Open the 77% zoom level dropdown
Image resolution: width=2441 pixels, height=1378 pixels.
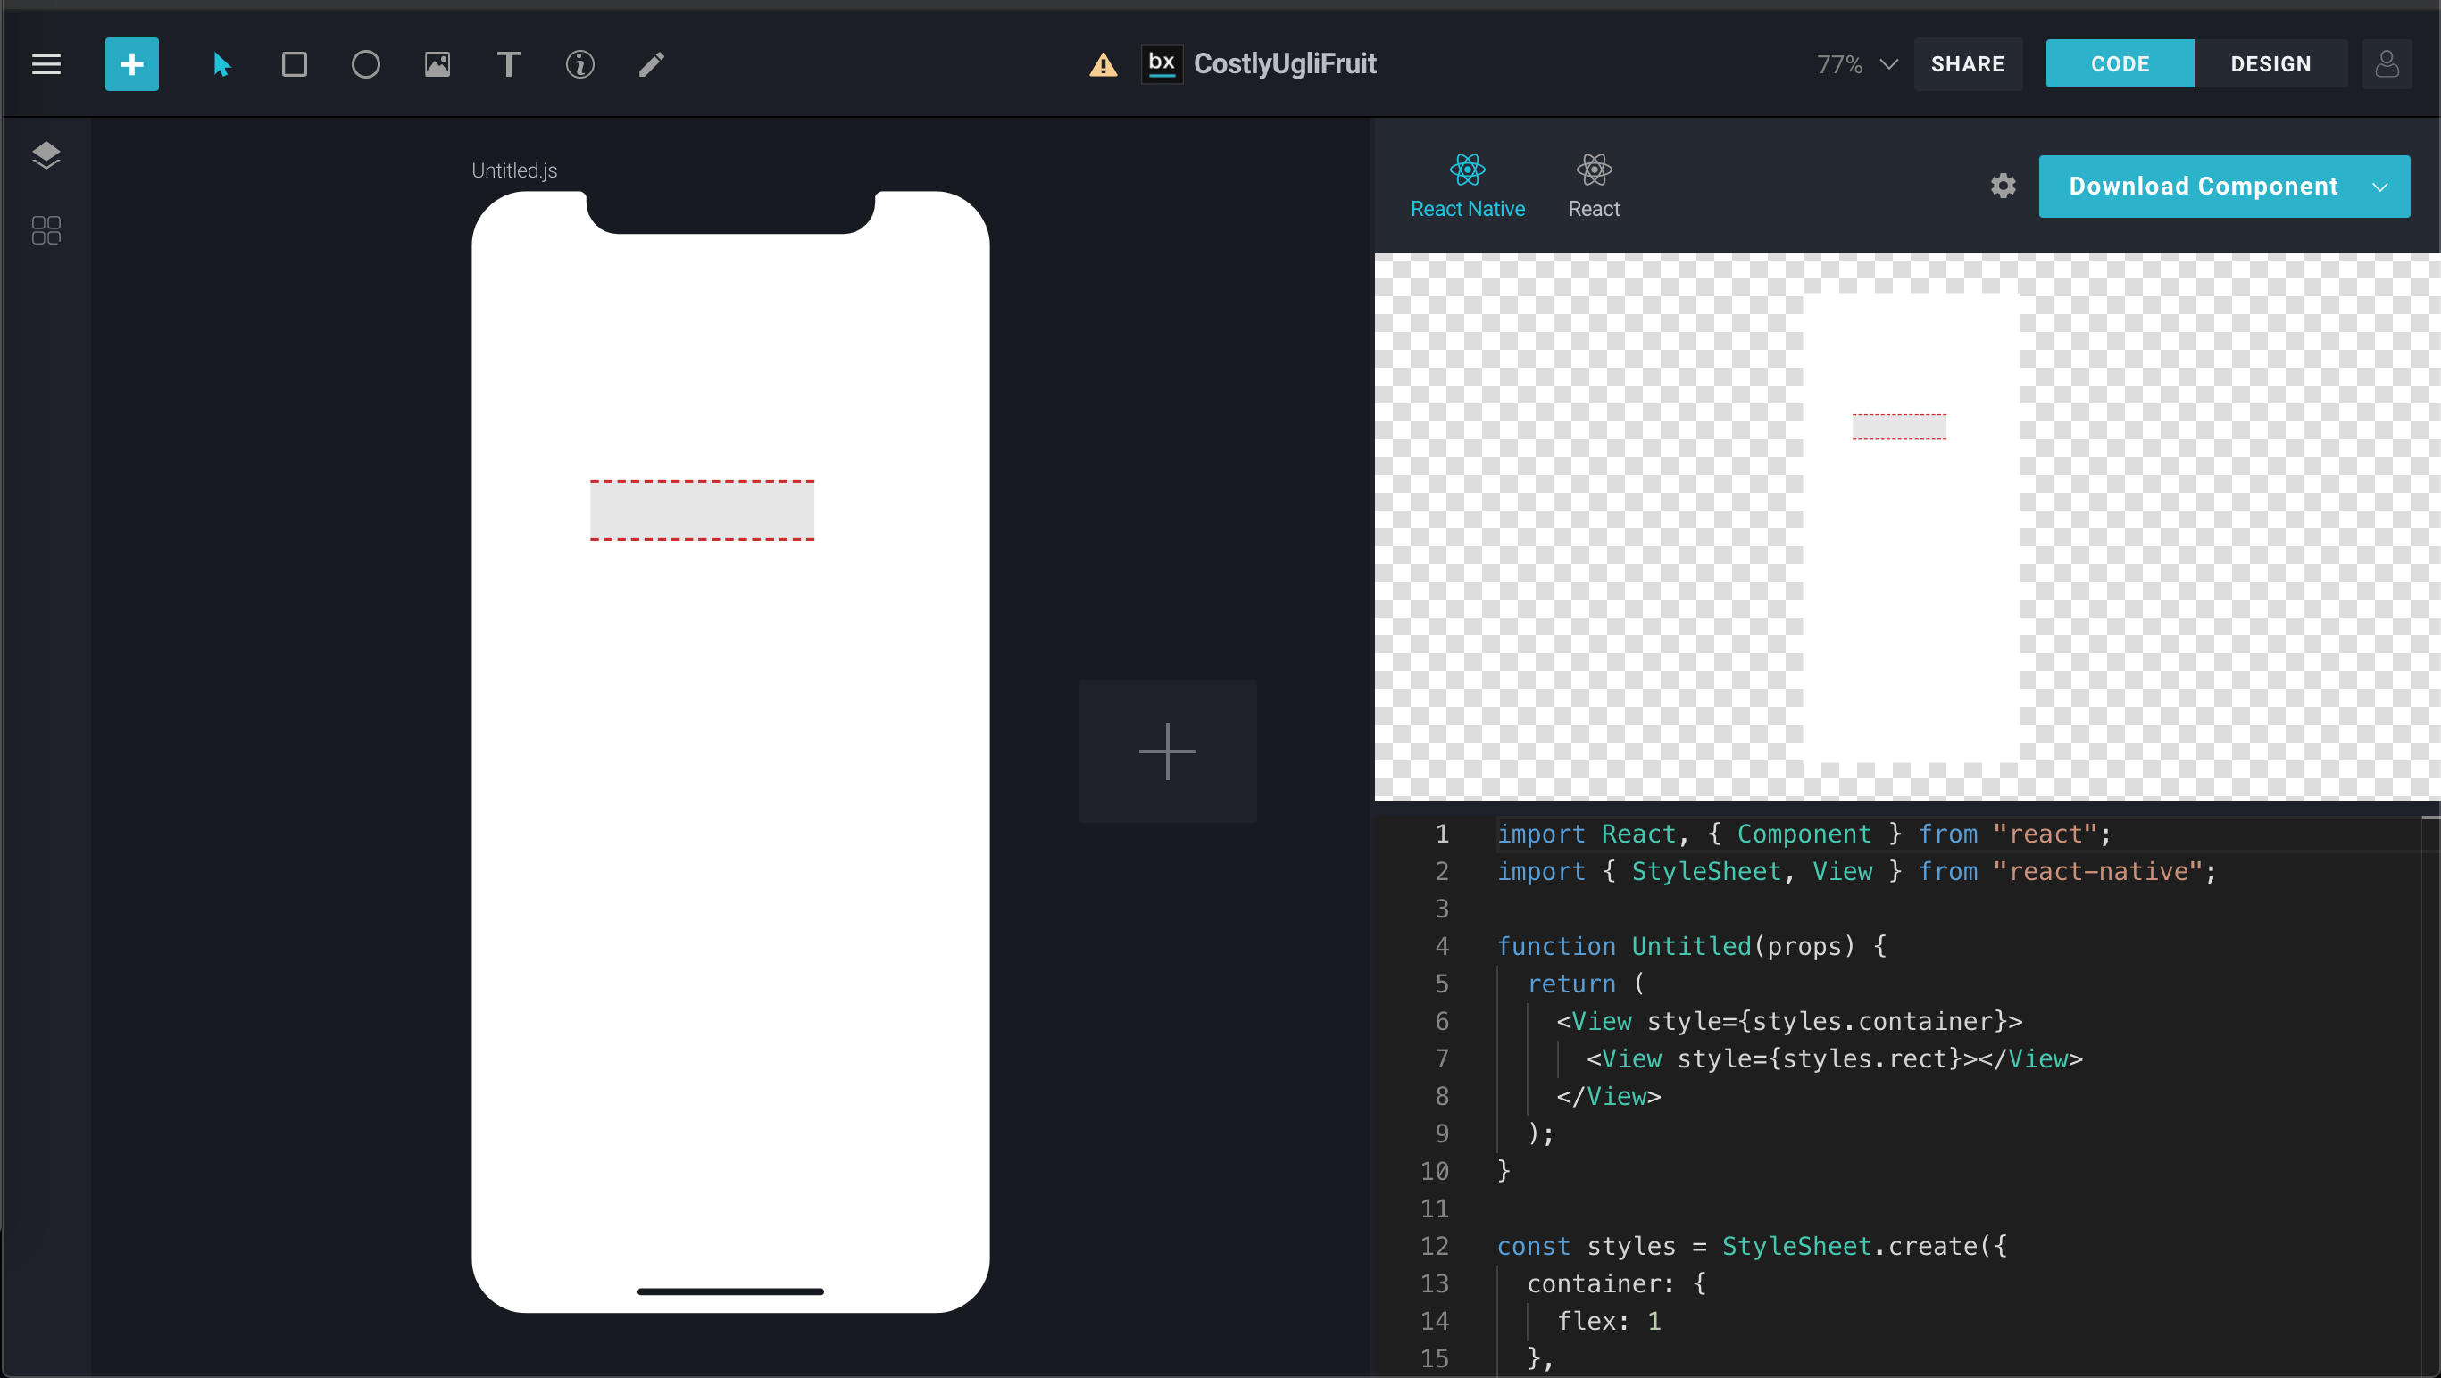tap(1856, 64)
